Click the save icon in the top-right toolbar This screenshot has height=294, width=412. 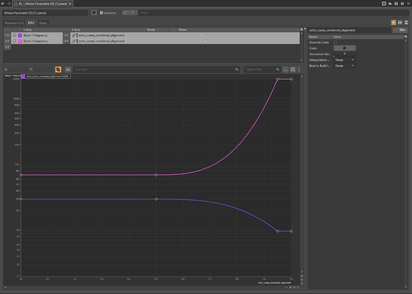396,4
